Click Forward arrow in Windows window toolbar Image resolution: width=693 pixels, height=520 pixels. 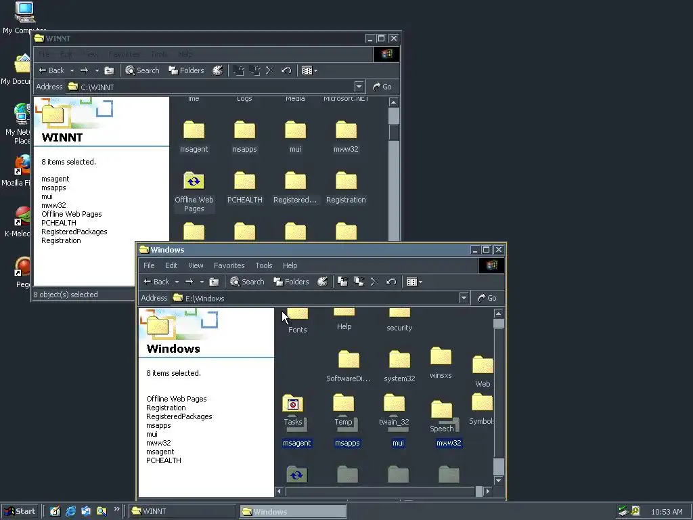click(189, 282)
